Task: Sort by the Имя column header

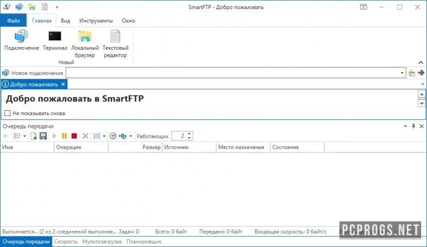Action: [27, 147]
